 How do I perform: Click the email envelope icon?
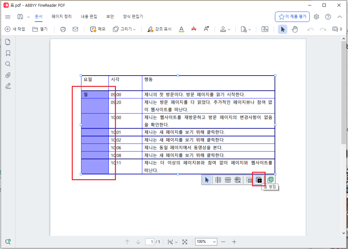[x=75, y=29]
